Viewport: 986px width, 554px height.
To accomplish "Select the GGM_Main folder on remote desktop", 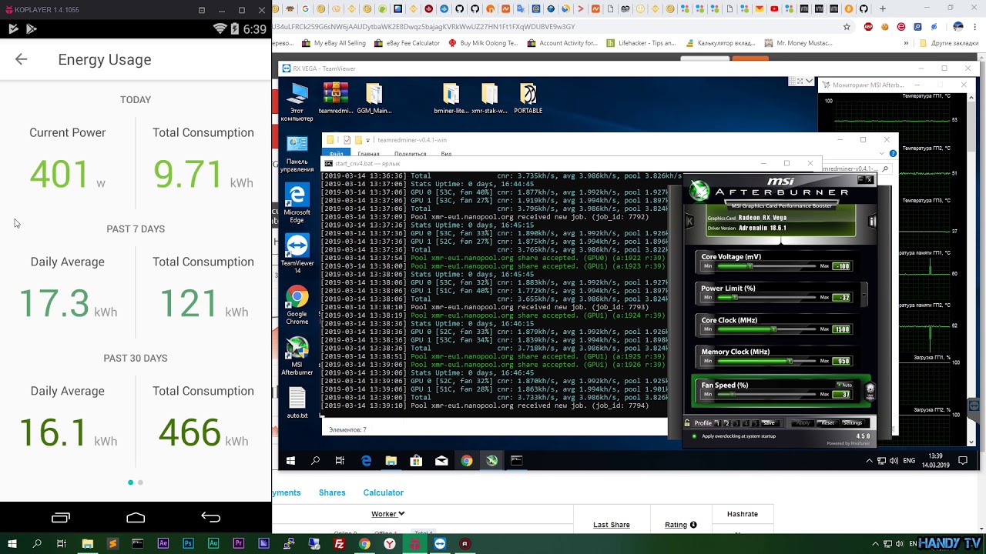I will click(374, 98).
